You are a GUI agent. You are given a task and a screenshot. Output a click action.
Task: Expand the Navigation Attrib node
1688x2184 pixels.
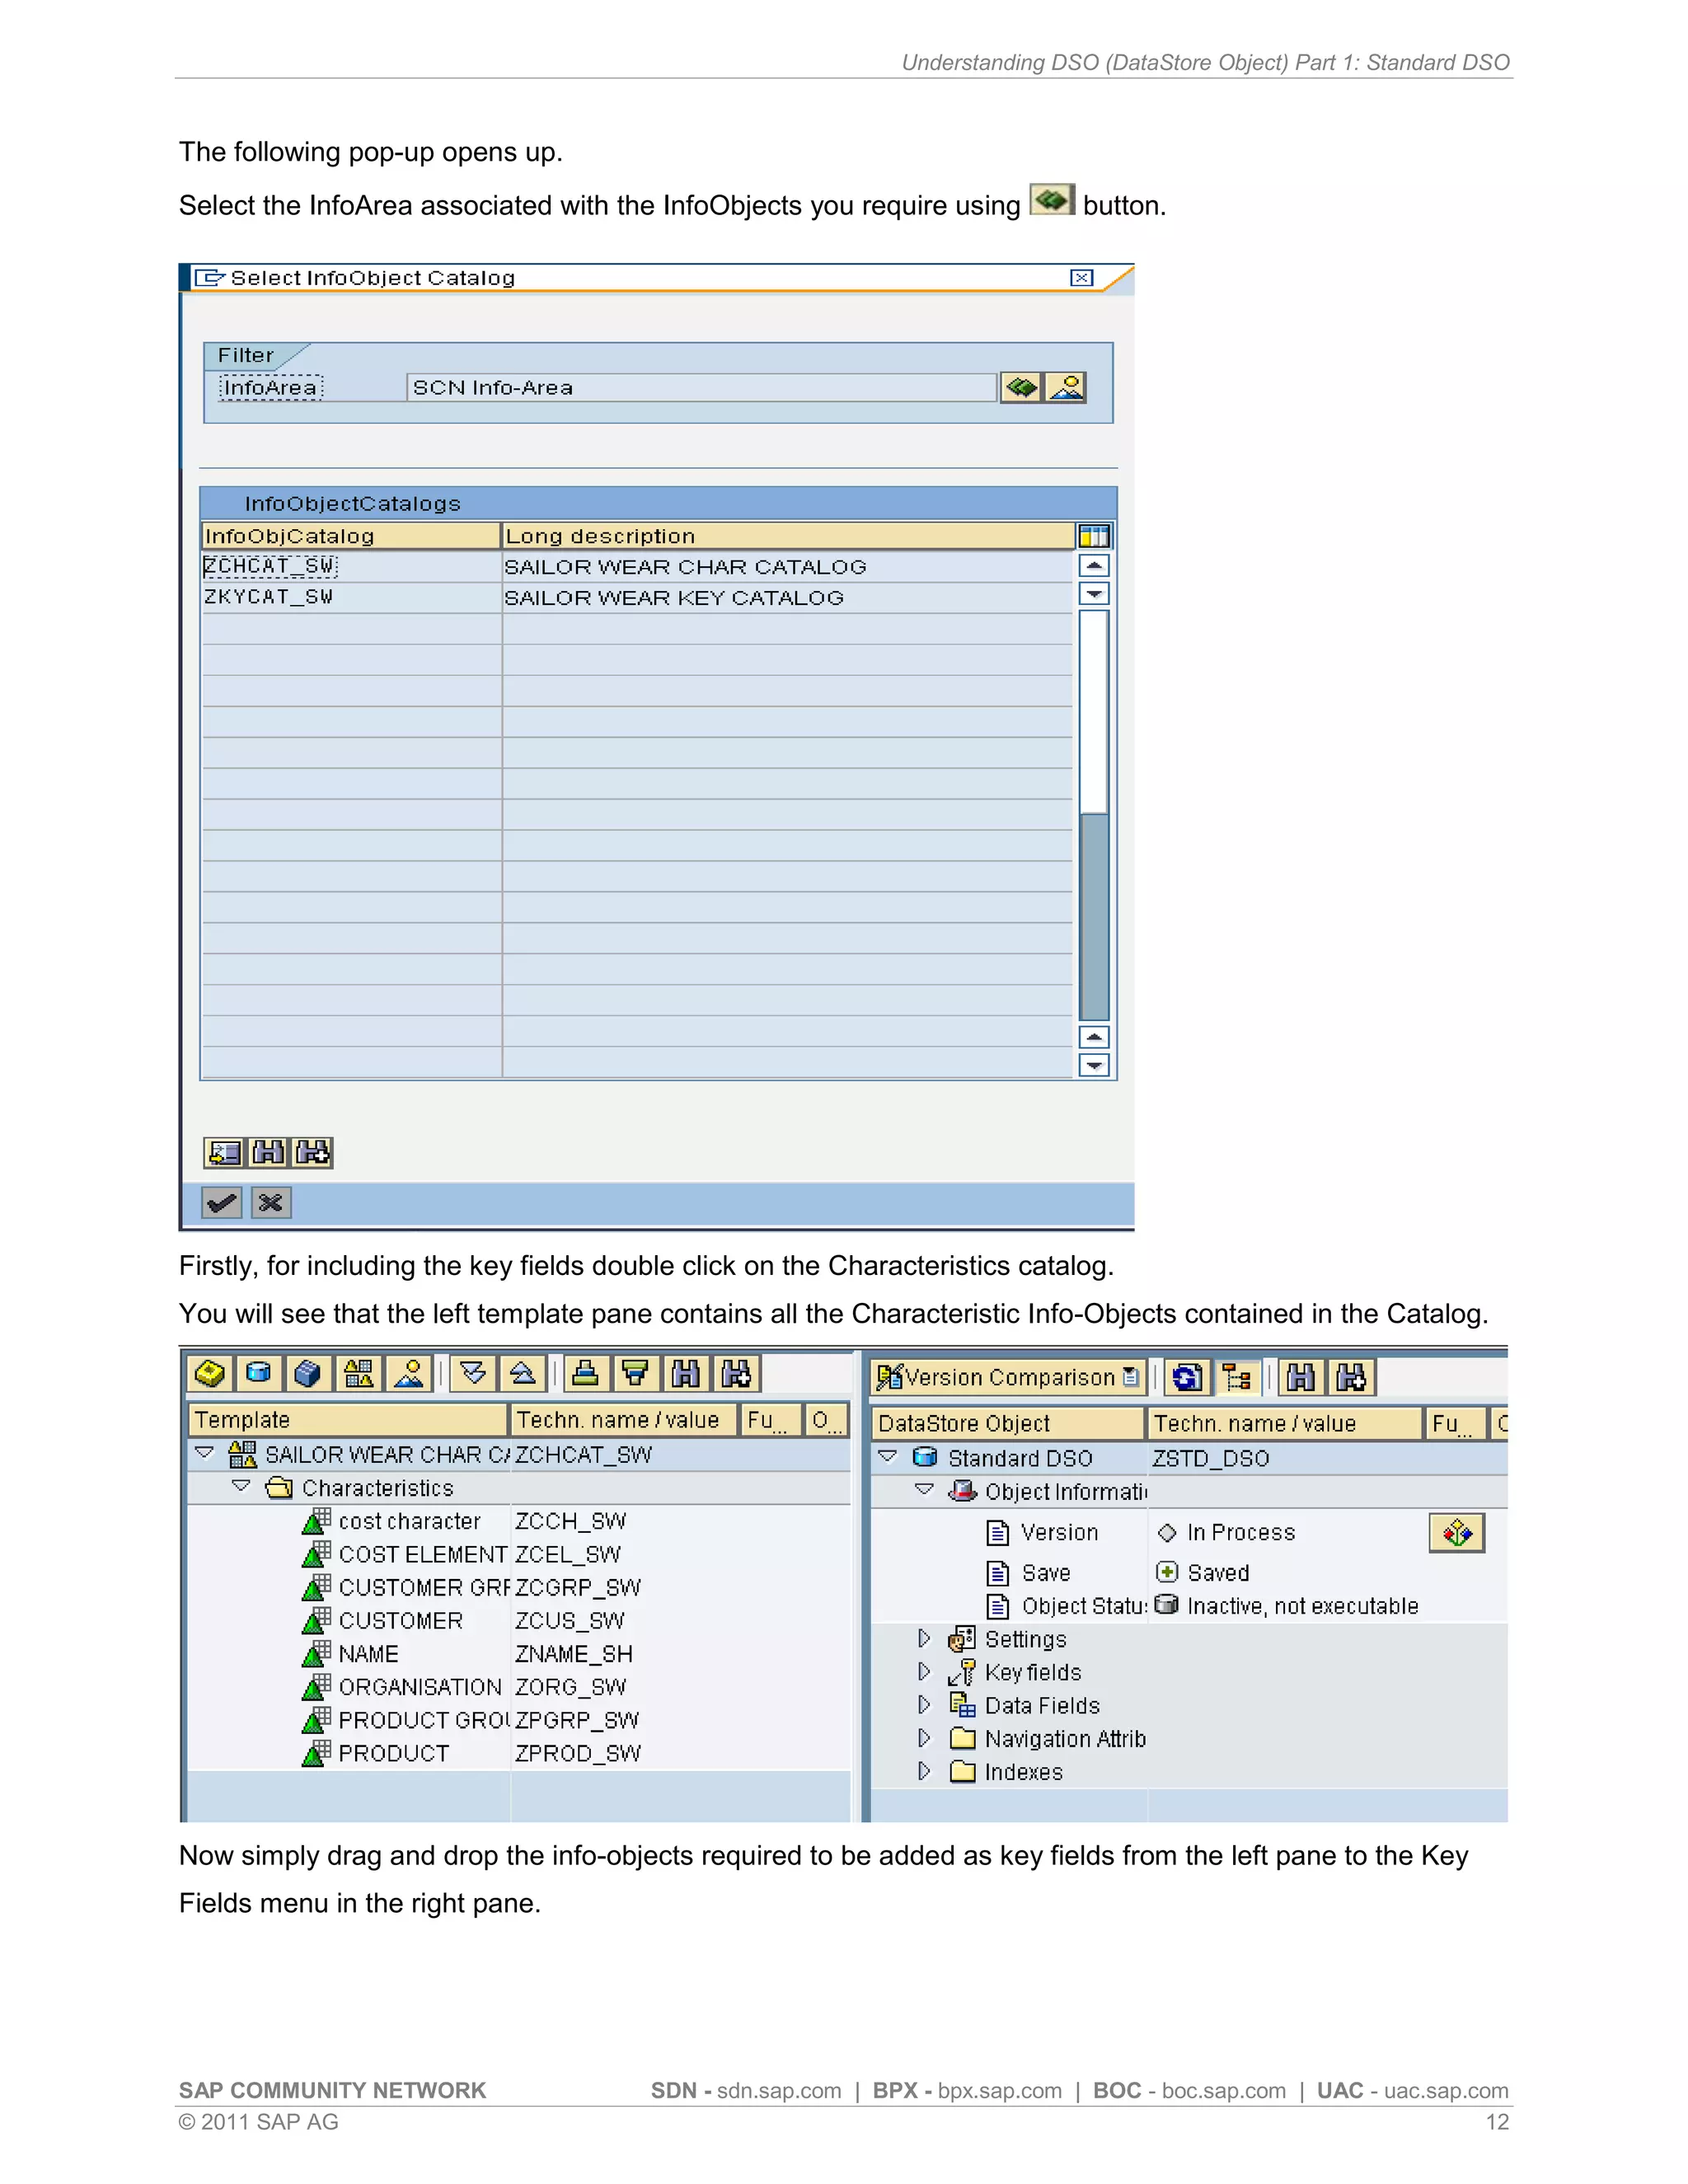tap(925, 1737)
